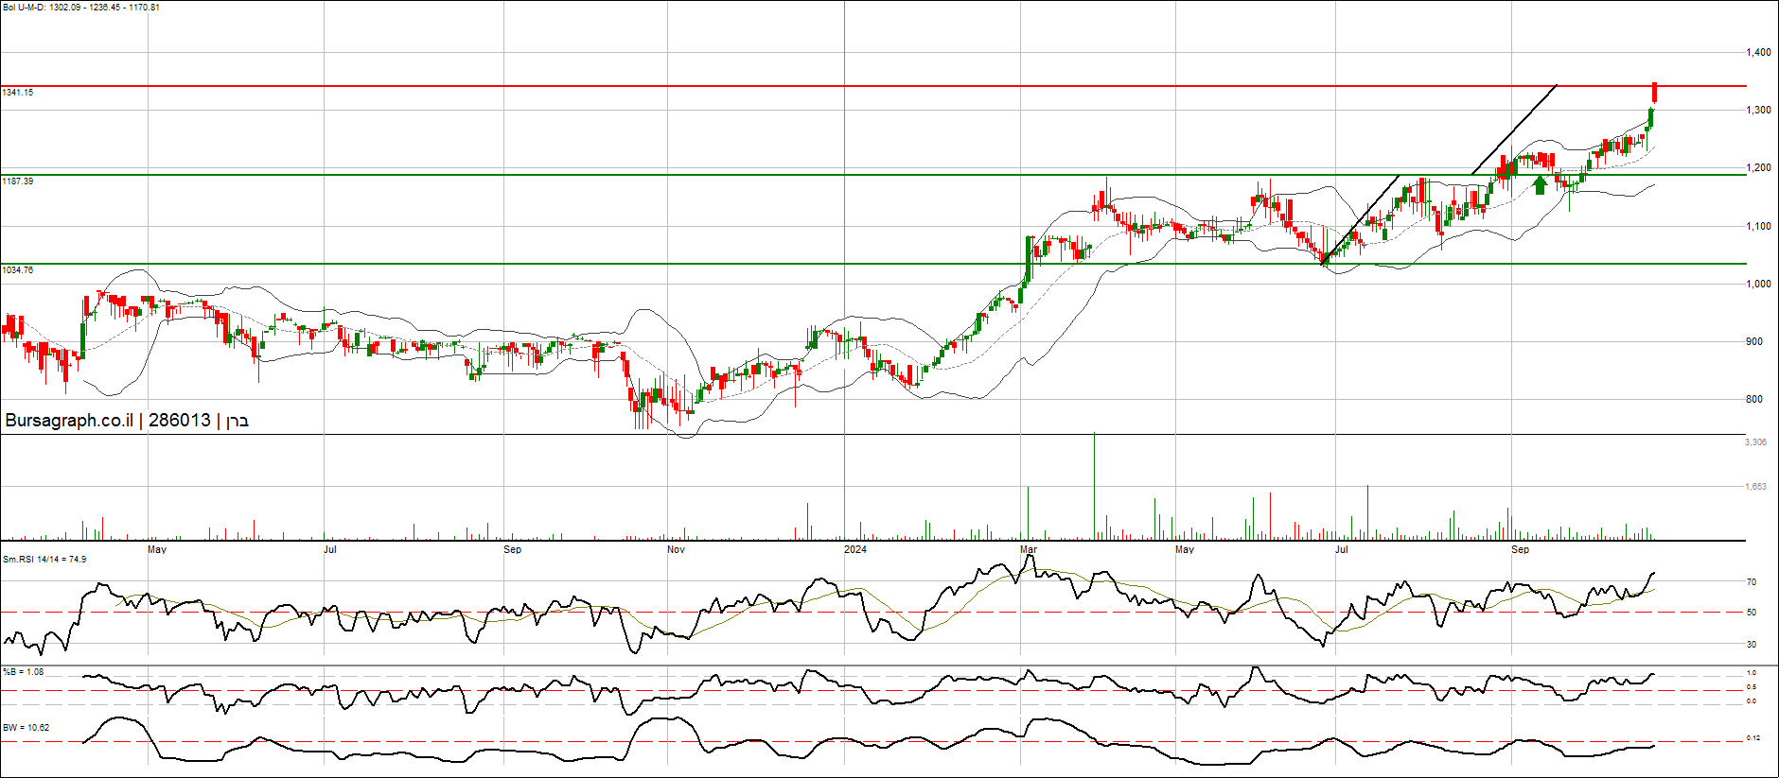This screenshot has height=778, width=1779.
Task: Click the 800 price axis label
Action: (x=1753, y=399)
